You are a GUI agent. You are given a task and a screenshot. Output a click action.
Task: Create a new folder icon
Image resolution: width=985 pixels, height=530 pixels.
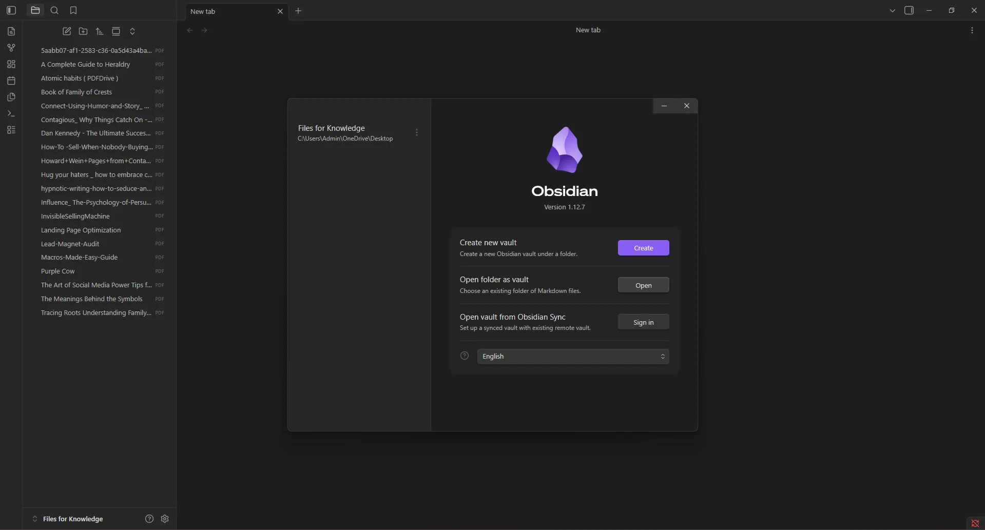(83, 31)
